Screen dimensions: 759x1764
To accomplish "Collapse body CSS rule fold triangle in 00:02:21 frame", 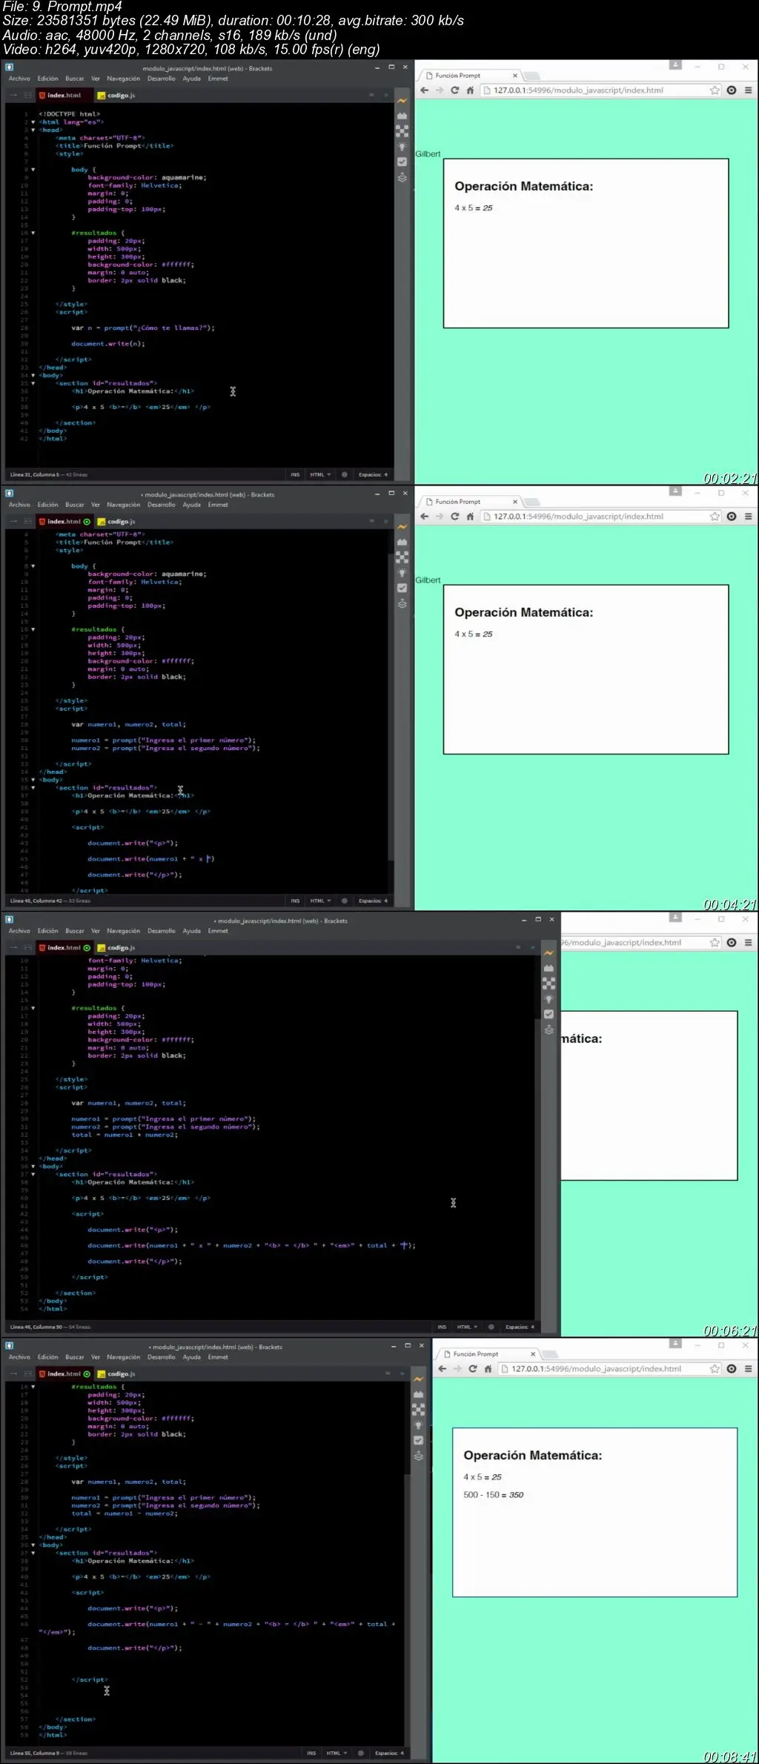I will point(33,170).
